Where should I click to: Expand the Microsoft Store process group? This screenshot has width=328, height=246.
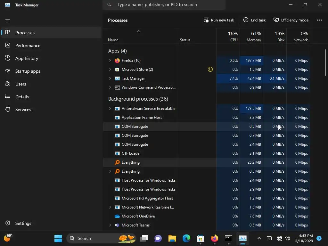110,70
